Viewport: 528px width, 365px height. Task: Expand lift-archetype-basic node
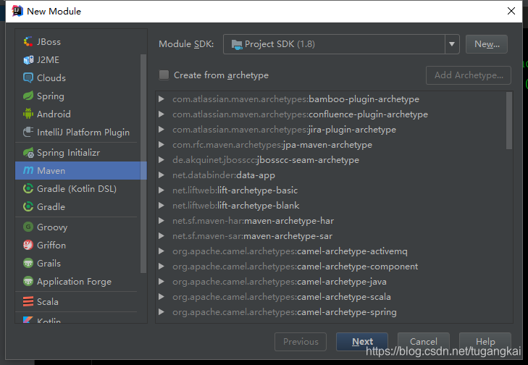162,190
